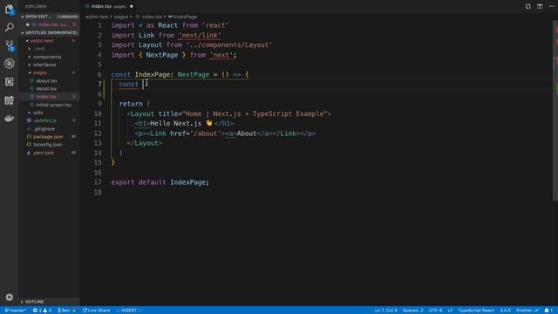This screenshot has height=314, width=558.
Task: Click the 'next/link' import string
Action: click(x=200, y=35)
